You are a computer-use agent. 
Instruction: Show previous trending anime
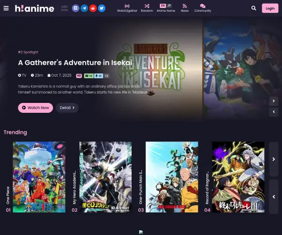click(274, 197)
